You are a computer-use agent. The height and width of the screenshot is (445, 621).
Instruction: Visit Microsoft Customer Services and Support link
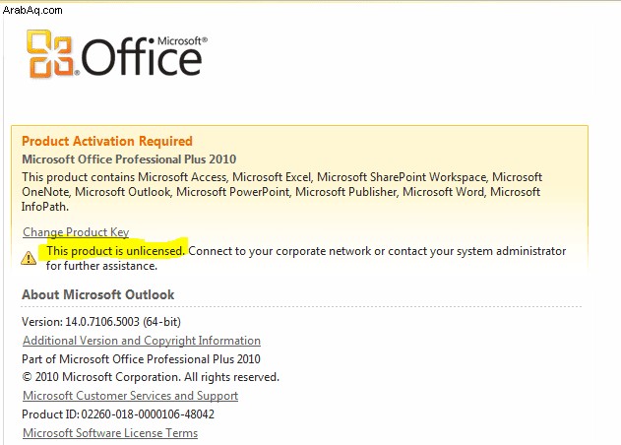(x=130, y=396)
